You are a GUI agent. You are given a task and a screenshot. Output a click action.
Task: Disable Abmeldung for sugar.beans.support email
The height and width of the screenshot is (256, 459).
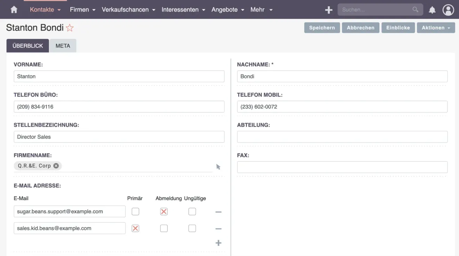(x=164, y=211)
